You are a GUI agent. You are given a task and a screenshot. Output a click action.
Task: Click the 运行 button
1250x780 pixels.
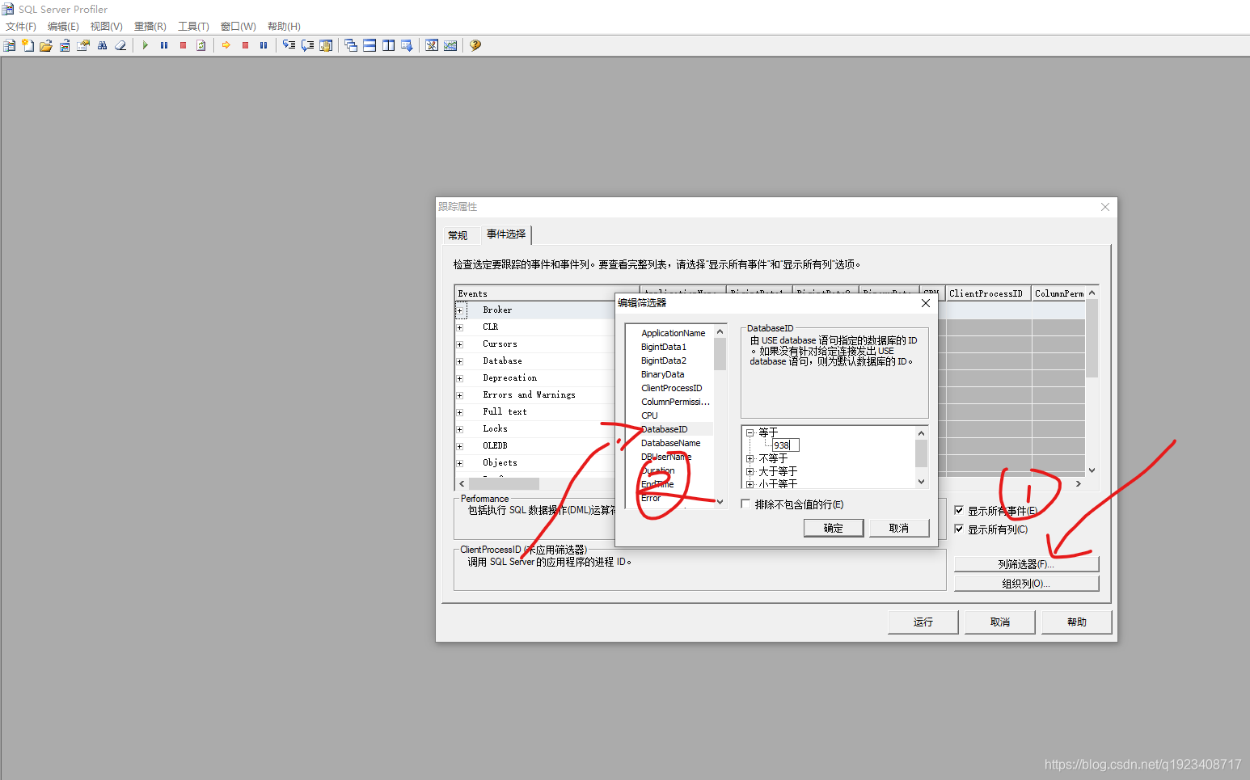pyautogui.click(x=923, y=622)
